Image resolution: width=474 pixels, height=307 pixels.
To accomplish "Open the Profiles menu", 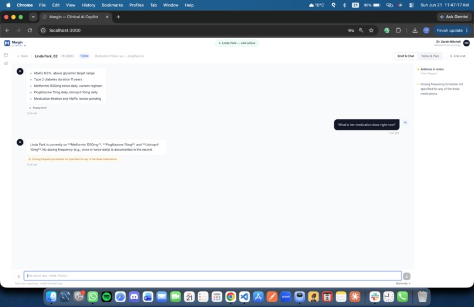I will pos(136,5).
